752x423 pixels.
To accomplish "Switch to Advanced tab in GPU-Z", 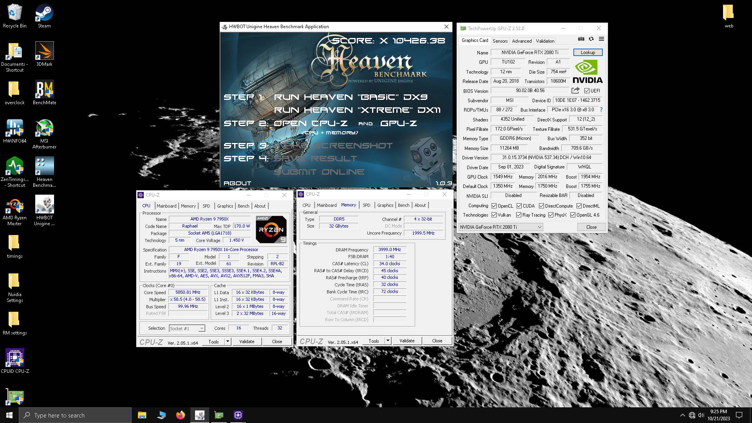I will [x=522, y=41].
